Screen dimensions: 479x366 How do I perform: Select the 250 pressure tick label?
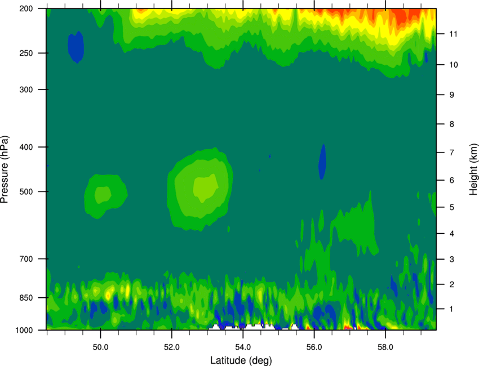click(26, 53)
